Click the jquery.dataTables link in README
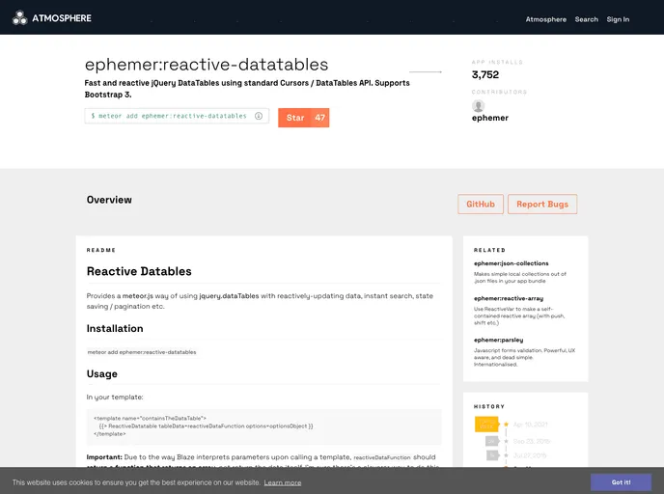 point(229,296)
